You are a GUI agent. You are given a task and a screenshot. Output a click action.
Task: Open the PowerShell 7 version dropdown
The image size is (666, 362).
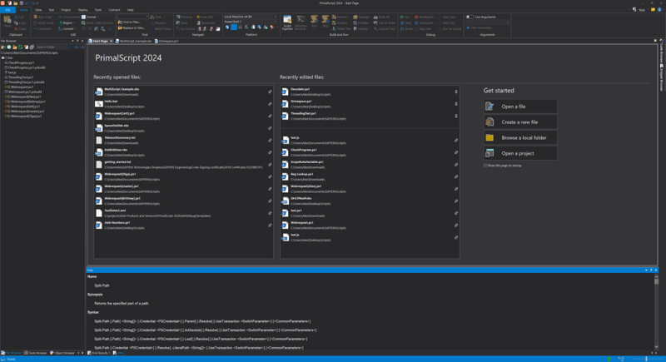pos(276,22)
